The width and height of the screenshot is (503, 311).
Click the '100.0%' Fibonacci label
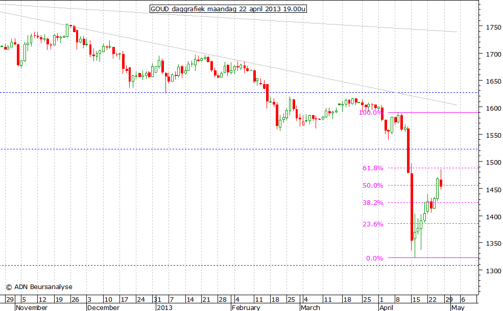pyautogui.click(x=371, y=113)
